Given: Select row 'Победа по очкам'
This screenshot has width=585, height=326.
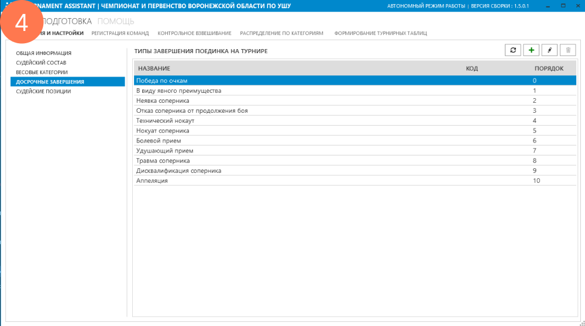Looking at the screenshot, I should pos(355,81).
